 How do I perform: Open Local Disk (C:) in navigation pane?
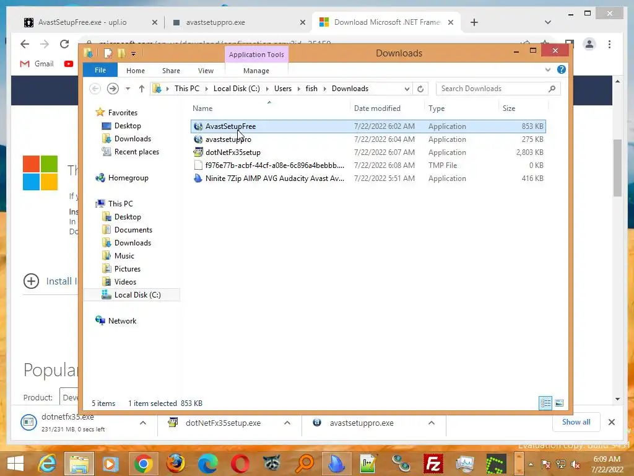click(x=137, y=294)
